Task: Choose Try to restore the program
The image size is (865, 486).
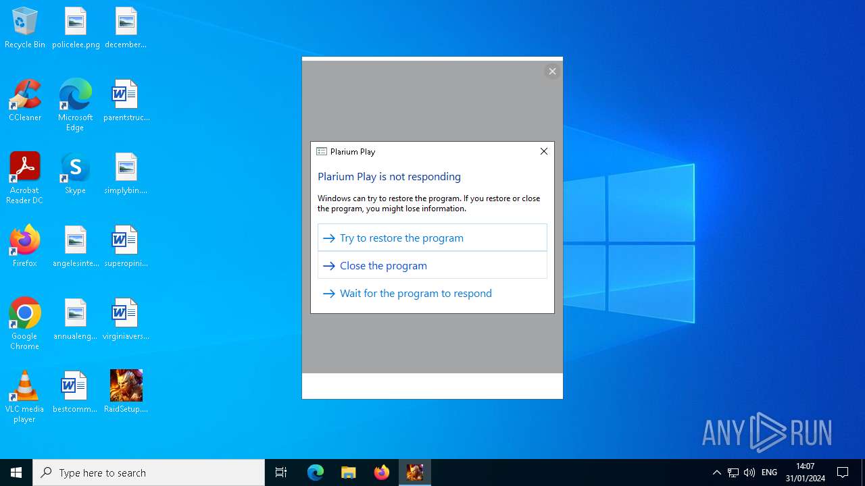Action: pyautogui.click(x=432, y=238)
